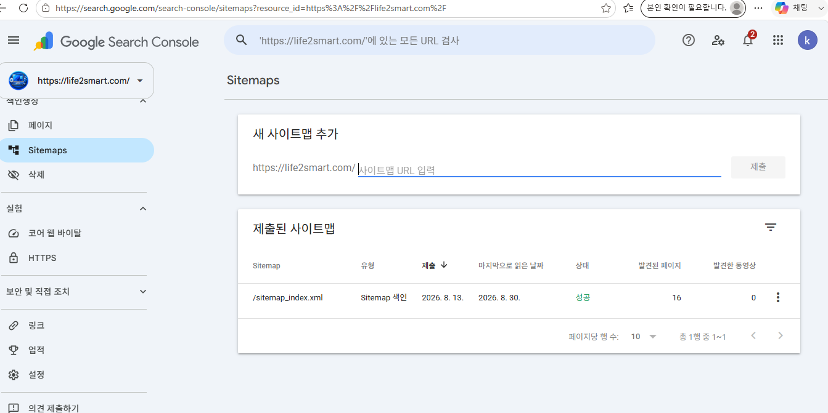Bookmark this page with the star icon

click(606, 8)
